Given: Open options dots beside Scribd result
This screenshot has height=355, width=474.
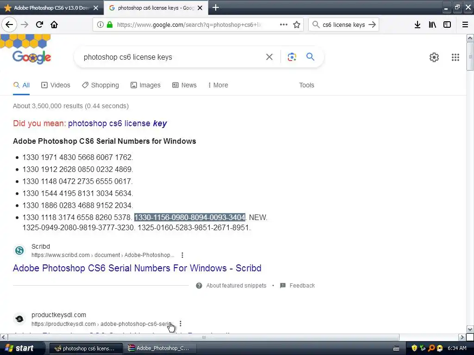Looking at the screenshot, I should [182, 255].
